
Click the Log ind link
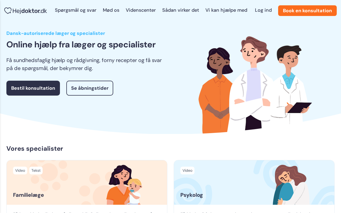(x=263, y=10)
